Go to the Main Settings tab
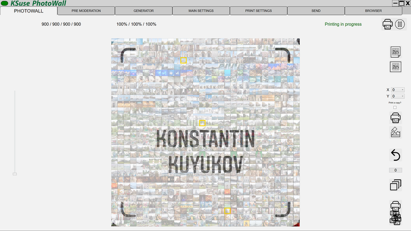411x231 pixels. click(x=201, y=11)
